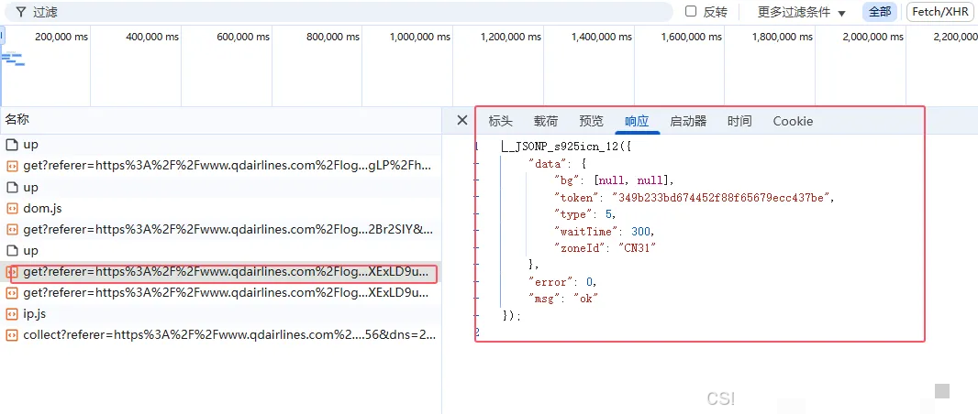Open the 预览 (Preview) tab
This screenshot has height=414, width=978.
pos(592,121)
